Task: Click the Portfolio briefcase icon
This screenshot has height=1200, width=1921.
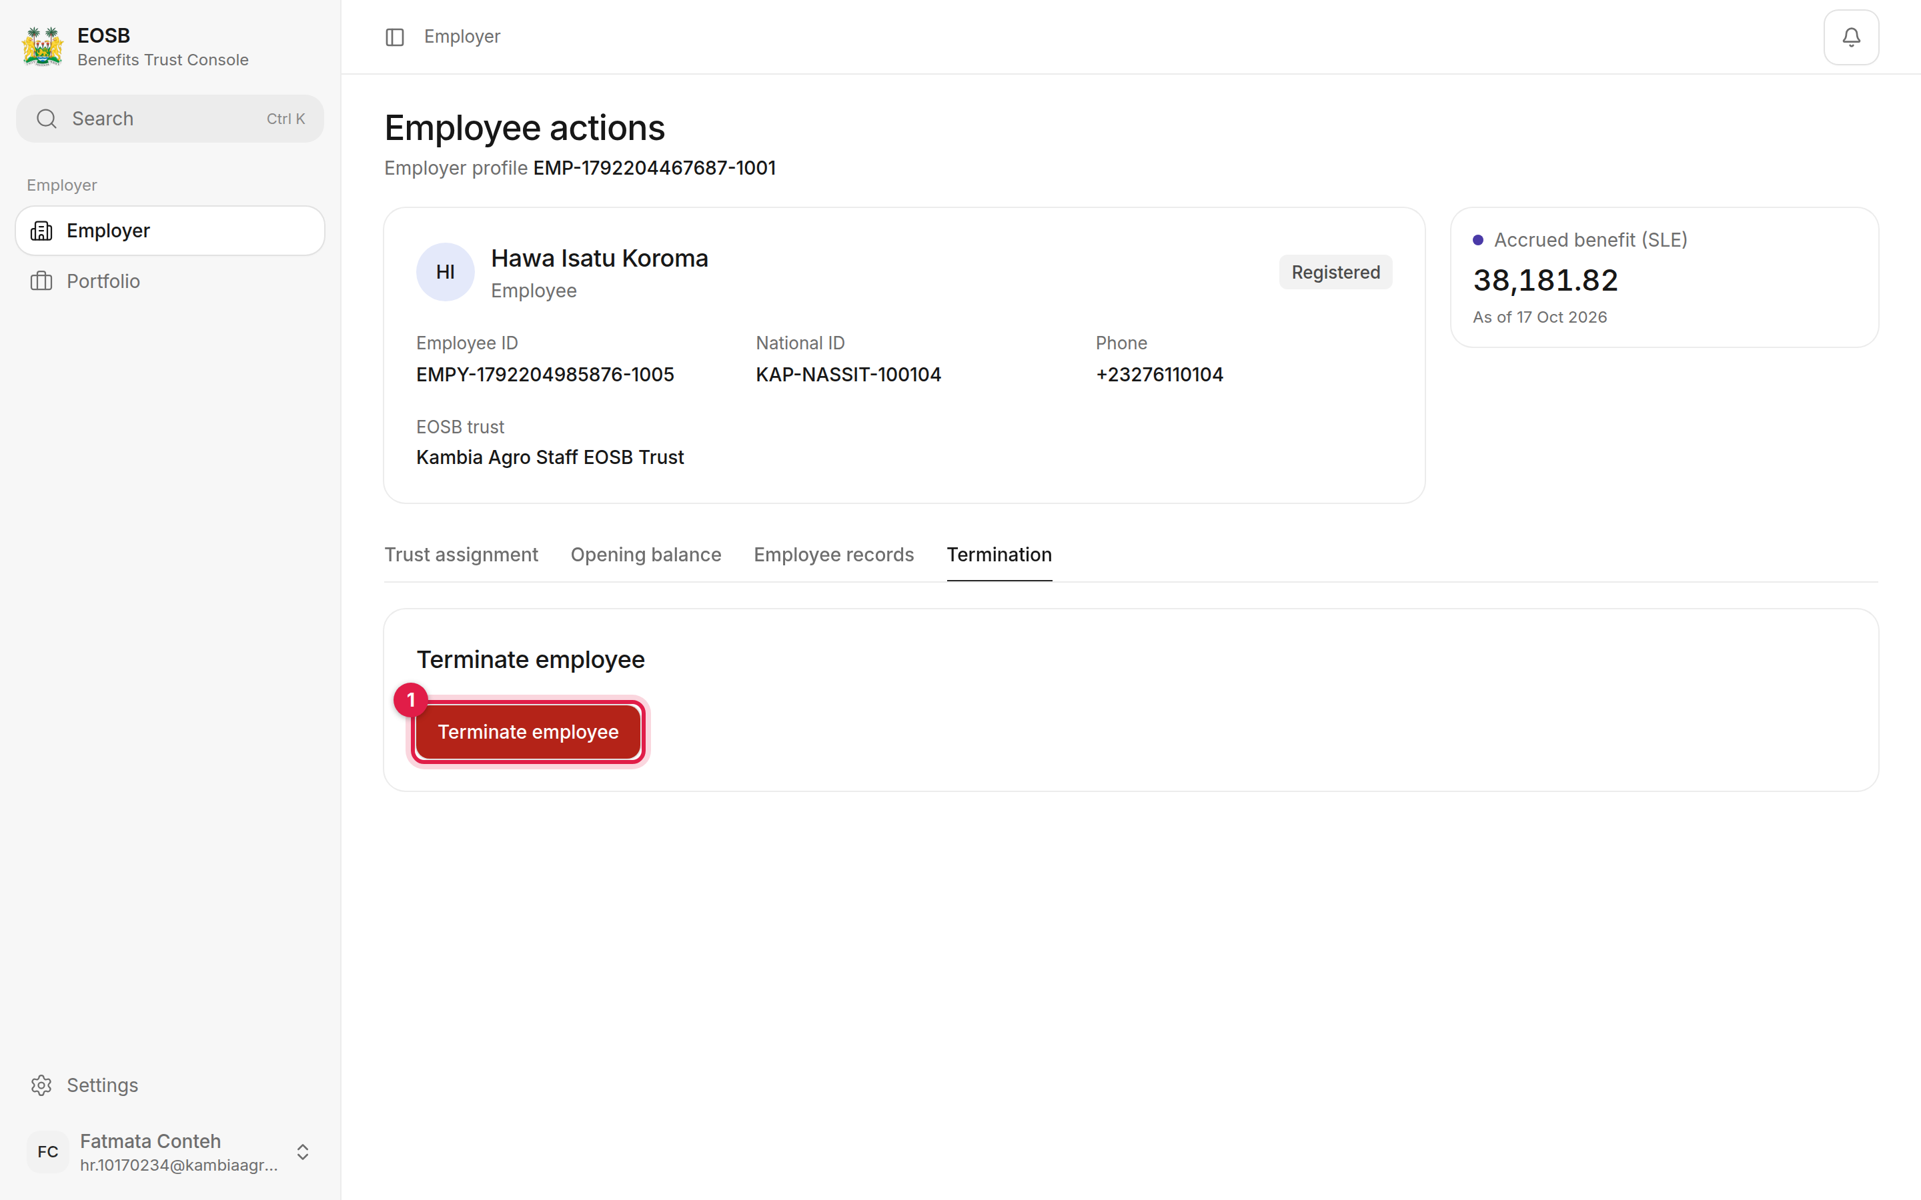Action: [41, 281]
